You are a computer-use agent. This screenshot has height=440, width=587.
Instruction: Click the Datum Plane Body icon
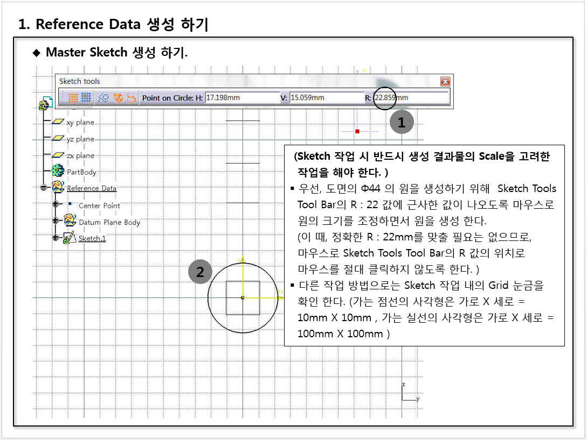pos(70,221)
